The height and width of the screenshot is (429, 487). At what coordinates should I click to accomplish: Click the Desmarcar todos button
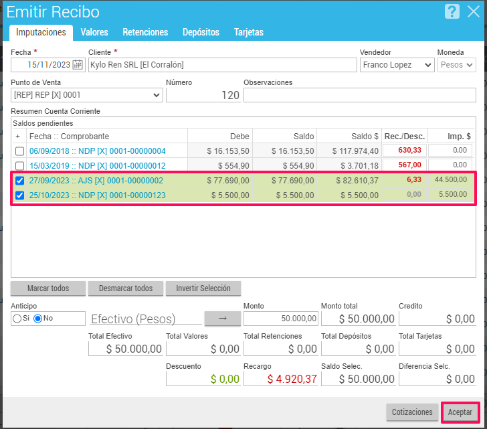coord(126,288)
